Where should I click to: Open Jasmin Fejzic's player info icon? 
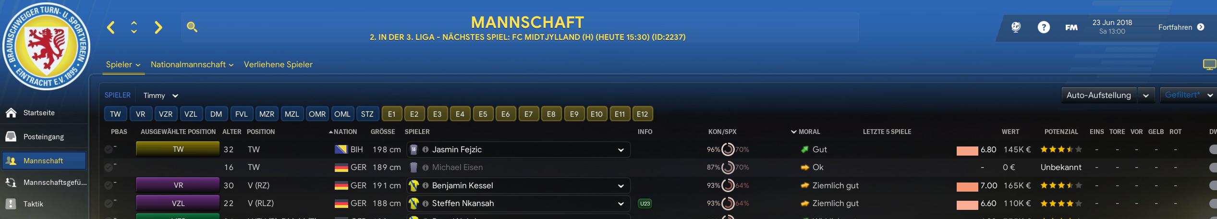[426, 150]
